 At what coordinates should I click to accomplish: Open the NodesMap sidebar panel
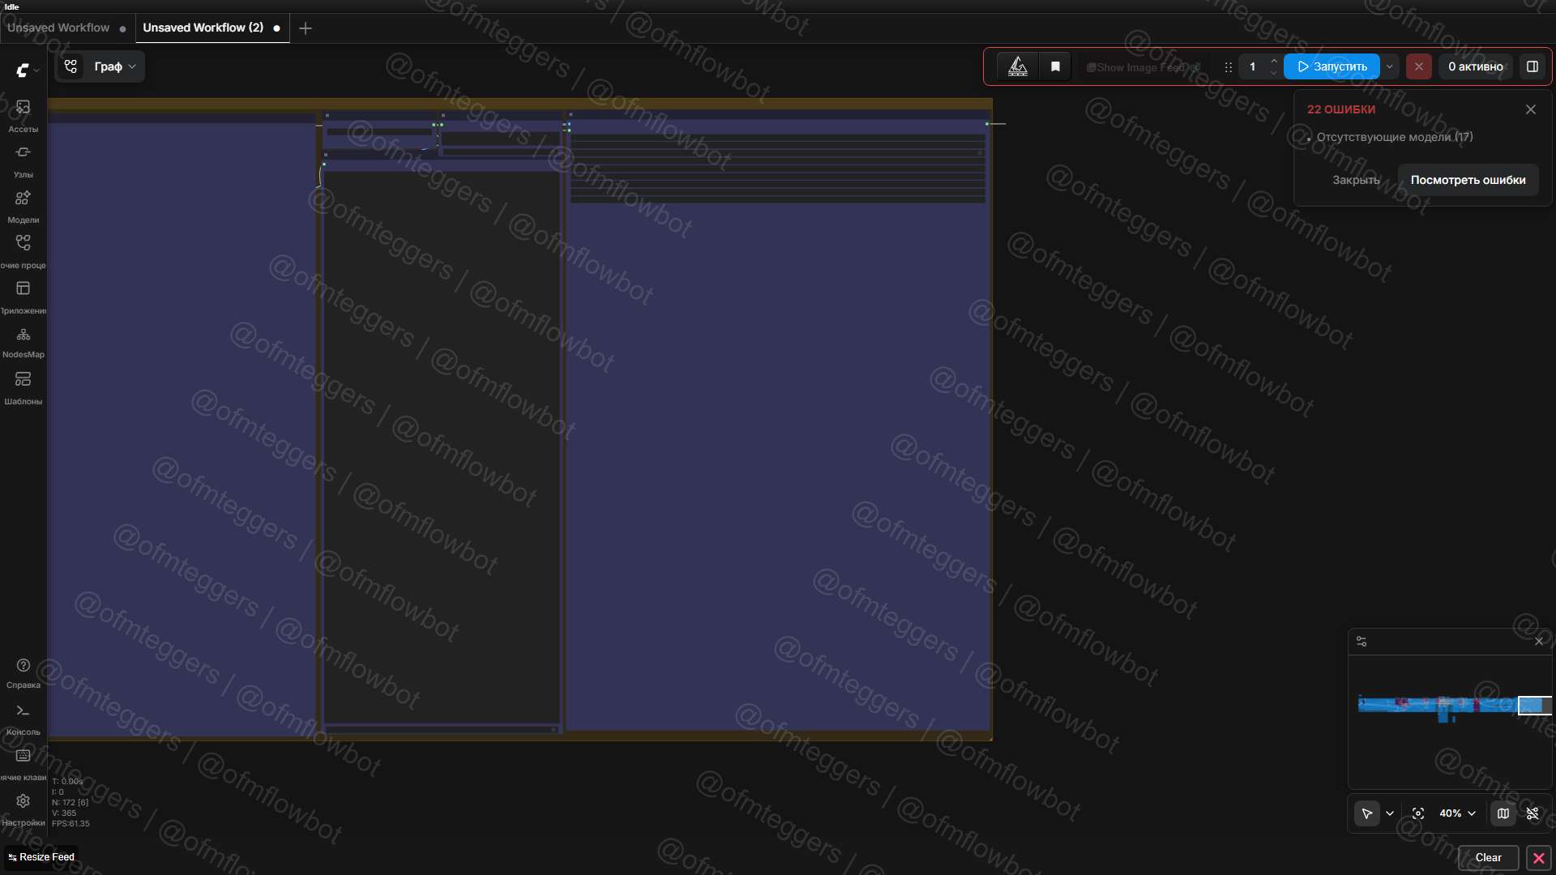pos(23,342)
